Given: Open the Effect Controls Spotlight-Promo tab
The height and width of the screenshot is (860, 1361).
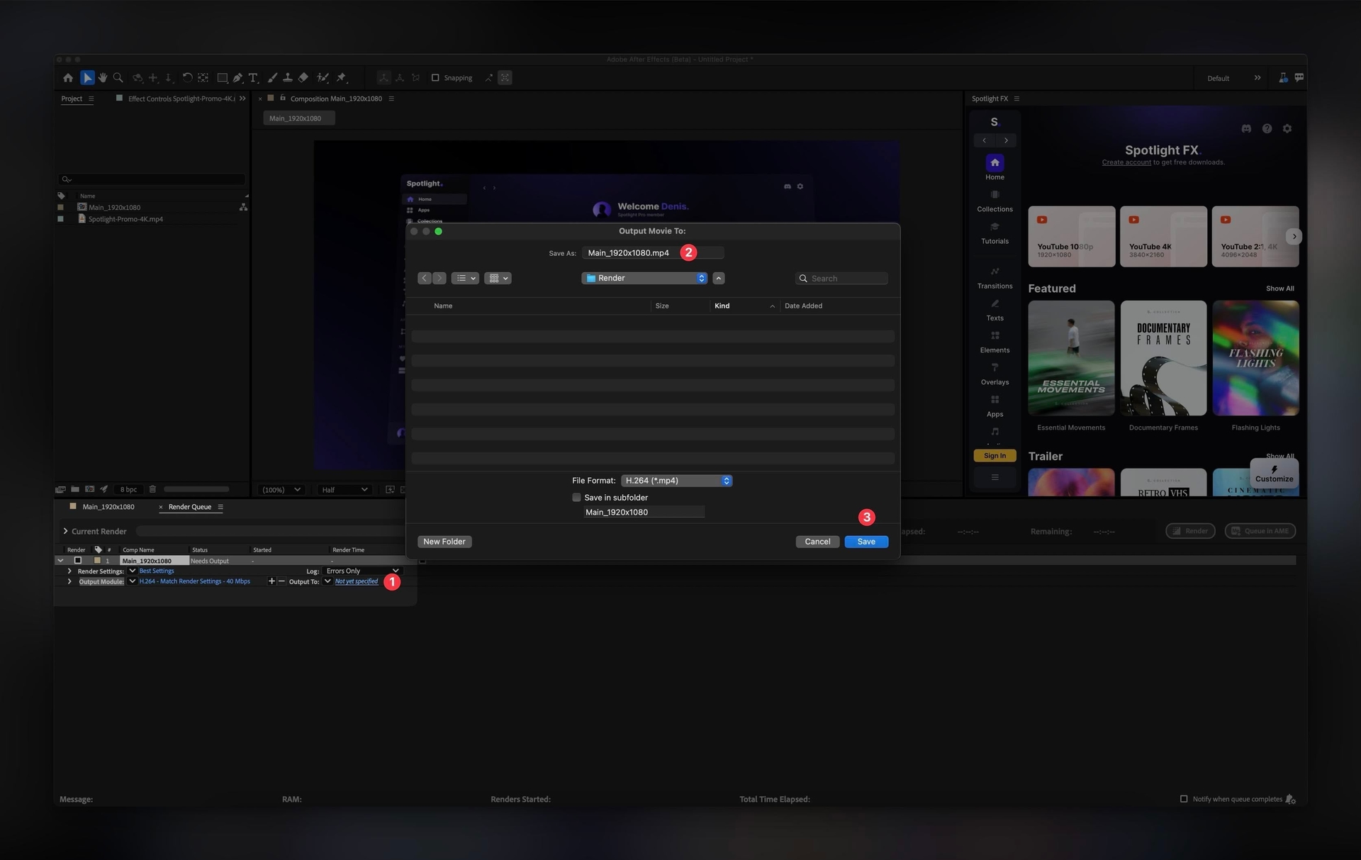Looking at the screenshot, I should (180, 99).
